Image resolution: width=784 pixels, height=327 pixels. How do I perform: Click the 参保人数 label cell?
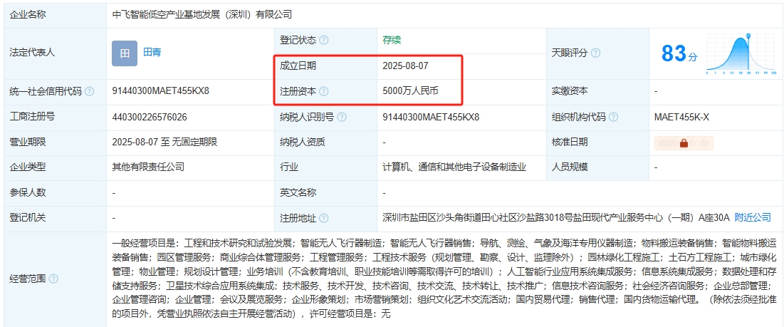click(55, 192)
